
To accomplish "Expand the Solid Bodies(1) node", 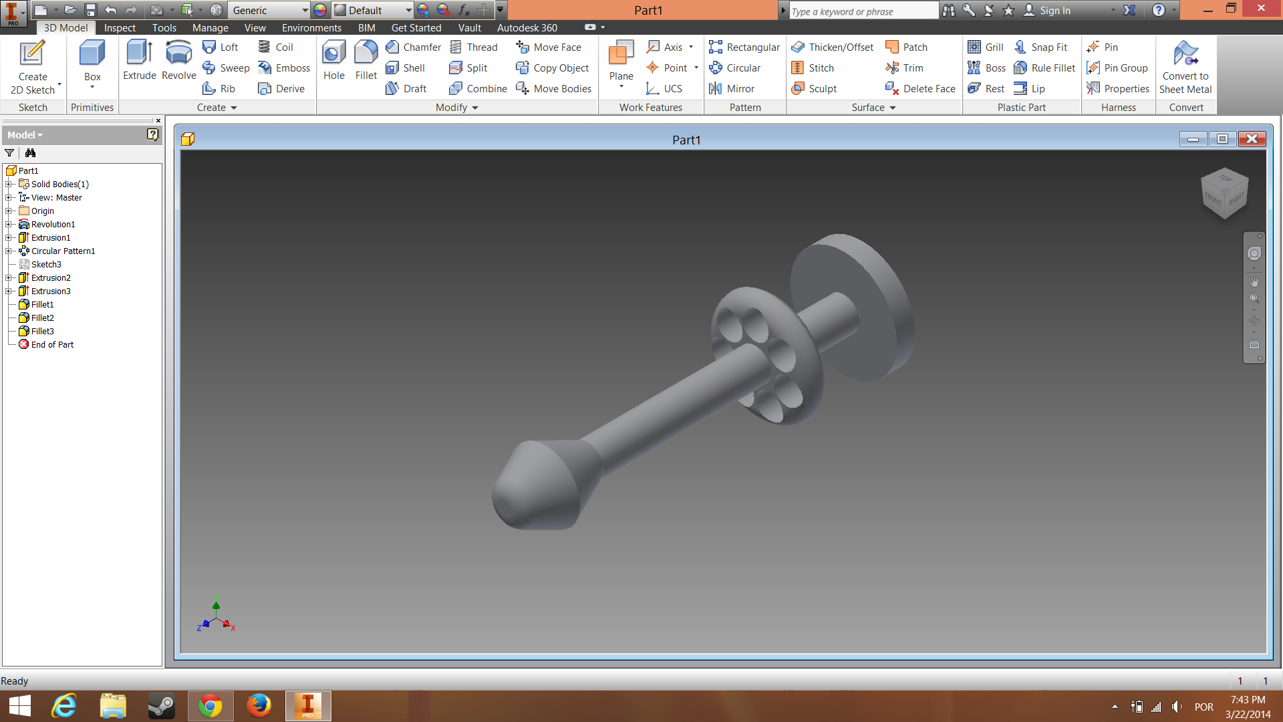I will coord(9,184).
